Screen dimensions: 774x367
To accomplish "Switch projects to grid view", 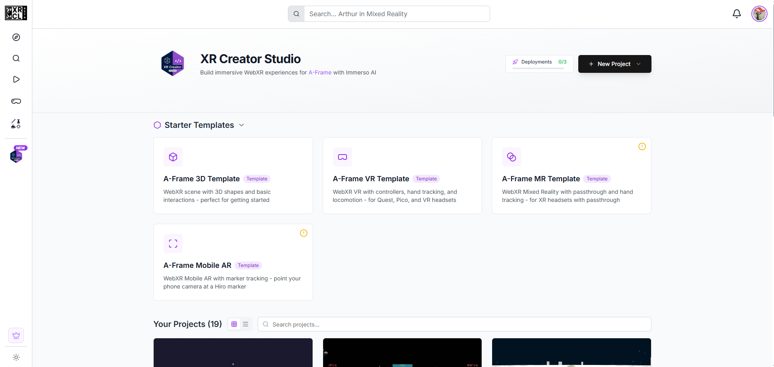I will [234, 324].
